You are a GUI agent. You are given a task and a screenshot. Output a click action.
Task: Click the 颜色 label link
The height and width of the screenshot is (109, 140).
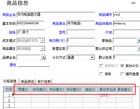tap(13, 65)
